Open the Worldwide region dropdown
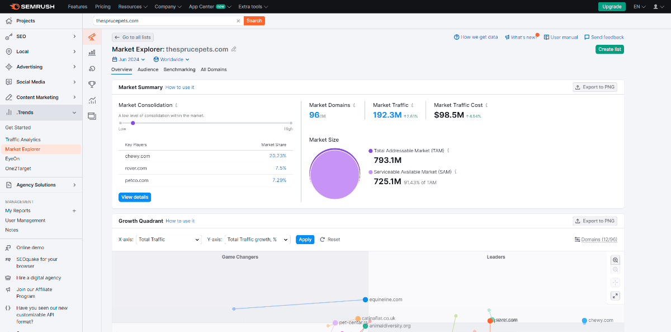This screenshot has width=671, height=332. click(172, 59)
